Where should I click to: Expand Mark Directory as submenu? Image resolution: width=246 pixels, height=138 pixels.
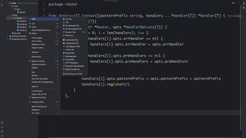pyautogui.click(x=44, y=107)
